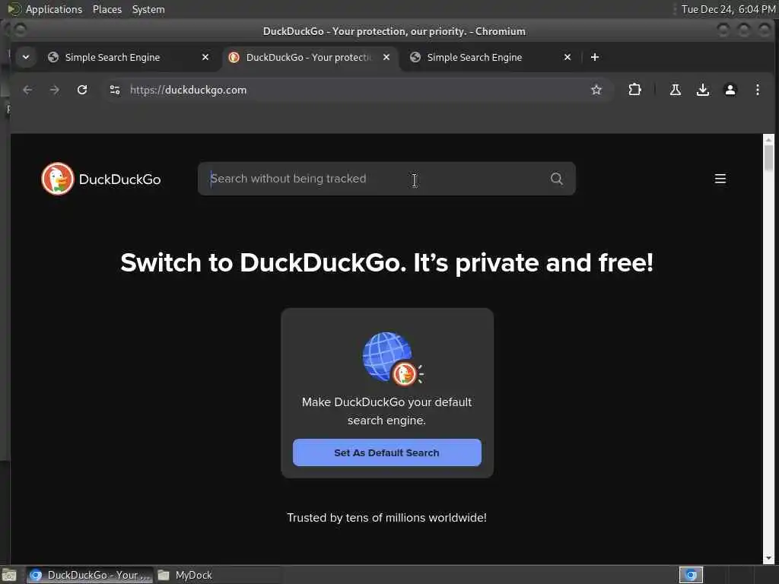
Task: Click Set As Default Search button
Action: [387, 452]
